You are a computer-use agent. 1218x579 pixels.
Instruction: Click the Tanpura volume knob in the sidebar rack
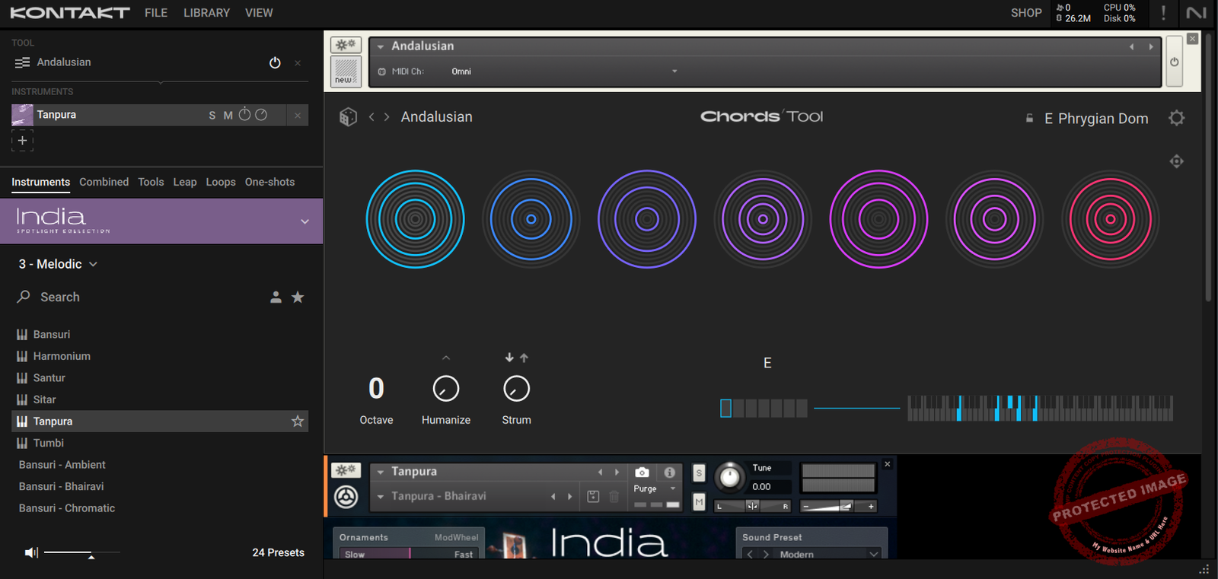point(244,114)
